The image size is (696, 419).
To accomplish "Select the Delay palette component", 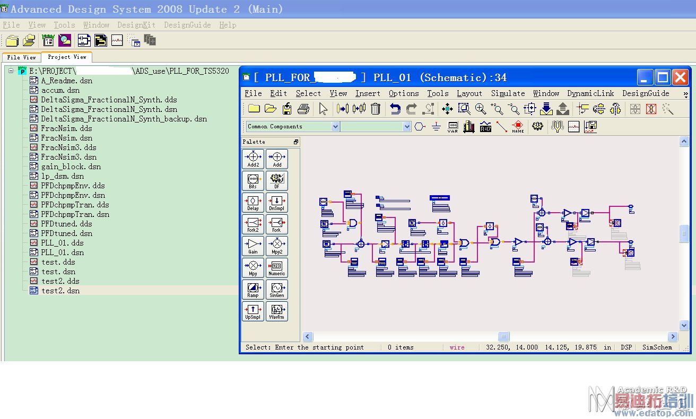I will (253, 202).
